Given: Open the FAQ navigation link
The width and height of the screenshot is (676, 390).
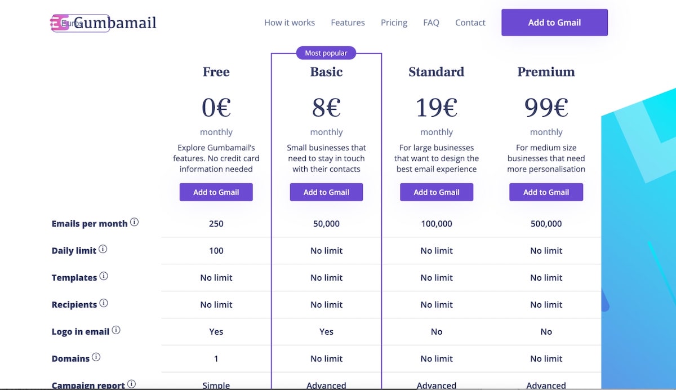Looking at the screenshot, I should tap(431, 23).
